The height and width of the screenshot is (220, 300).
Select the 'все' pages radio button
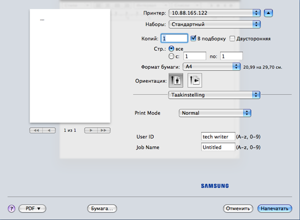click(171, 49)
